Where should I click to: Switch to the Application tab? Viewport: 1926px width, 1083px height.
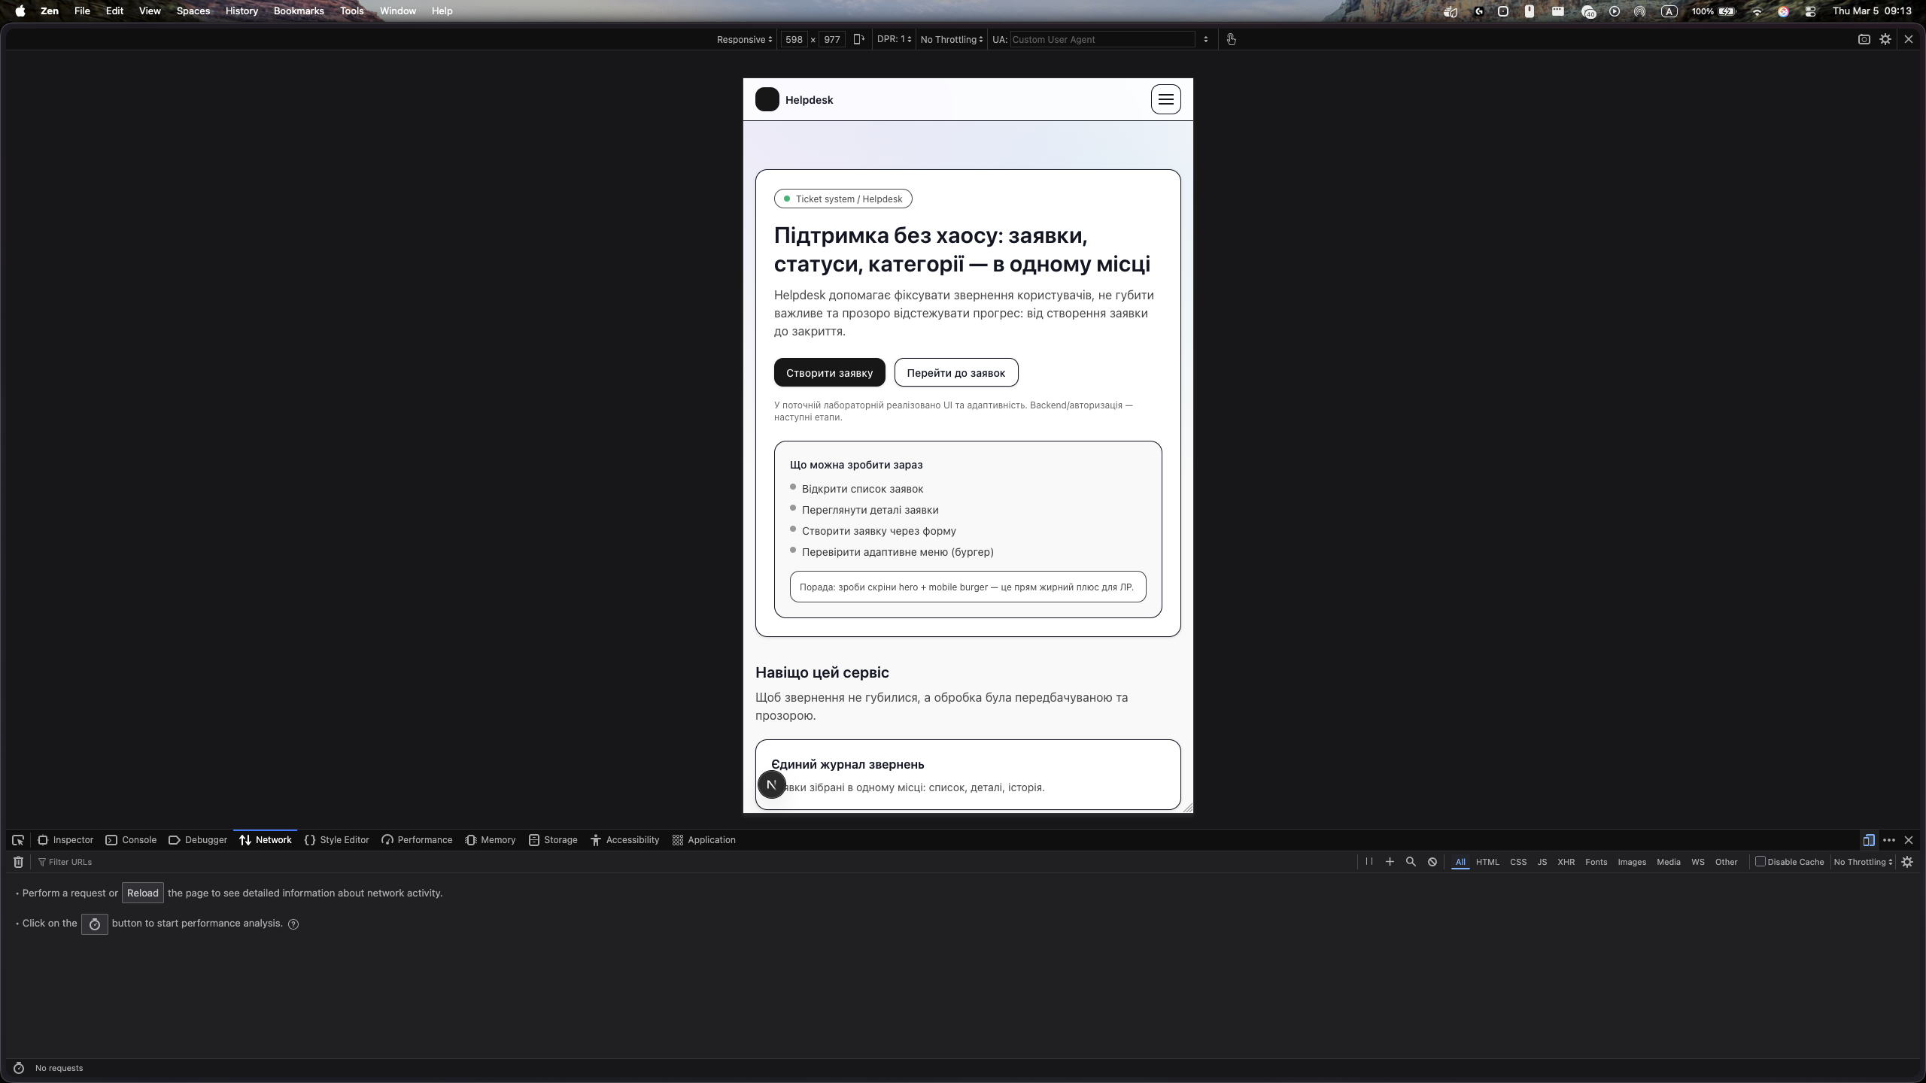(x=703, y=840)
